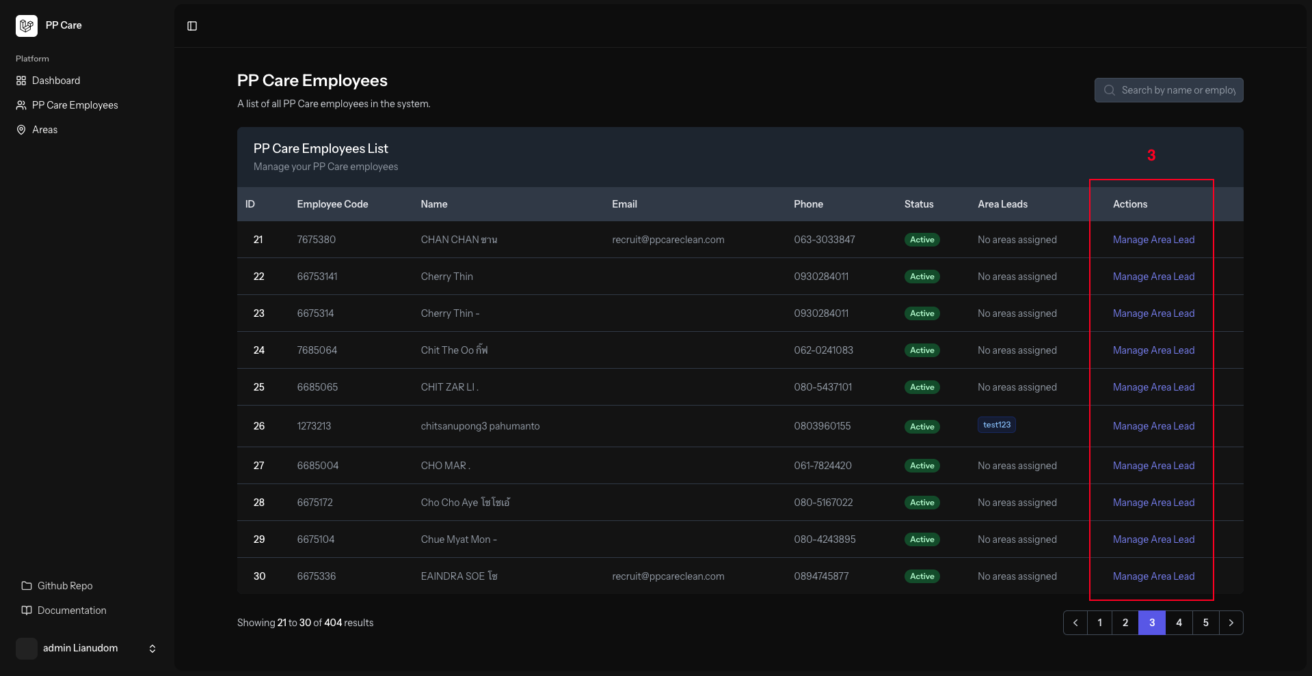Viewport: 1312px width, 676px height.
Task: Go to page 2
Action: pos(1125,623)
